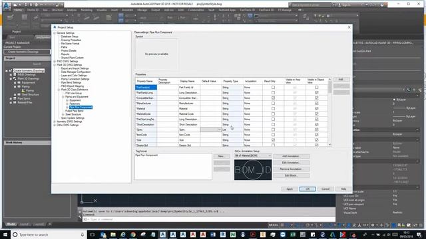426x239 pixels.
Task: Click the Create Isometric Drawings project node icon
Action: 11,70
